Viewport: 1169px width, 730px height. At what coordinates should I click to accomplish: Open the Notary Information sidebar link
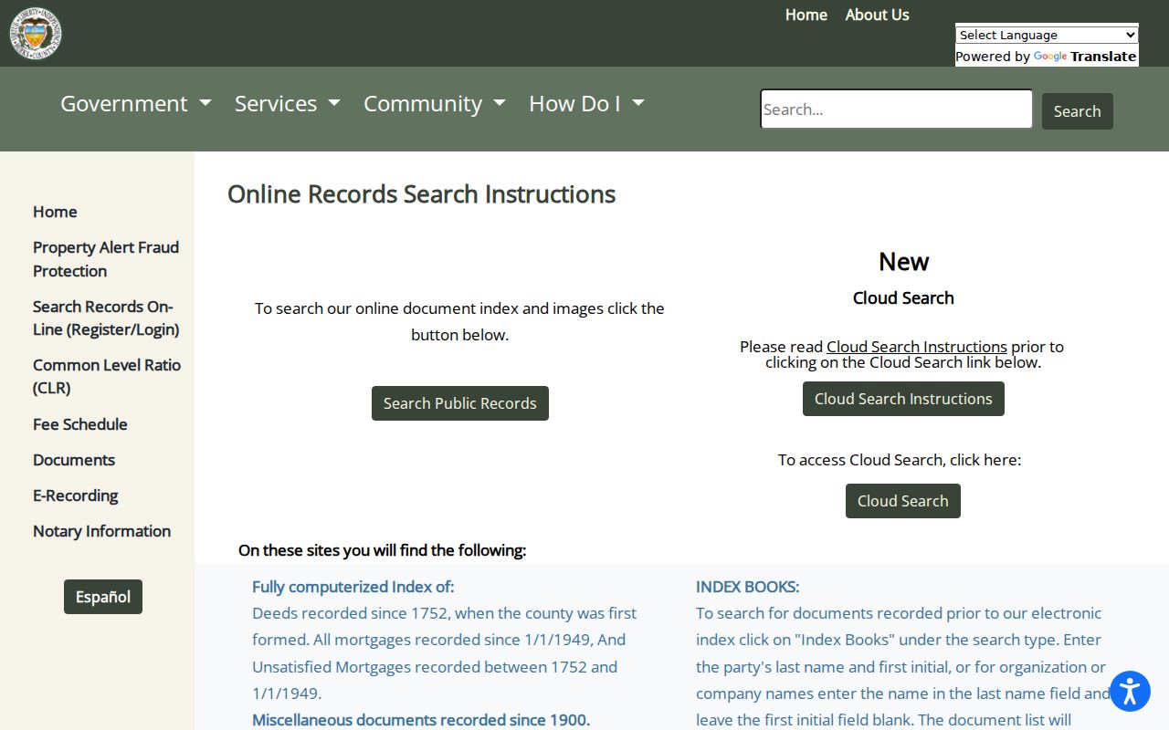(101, 531)
